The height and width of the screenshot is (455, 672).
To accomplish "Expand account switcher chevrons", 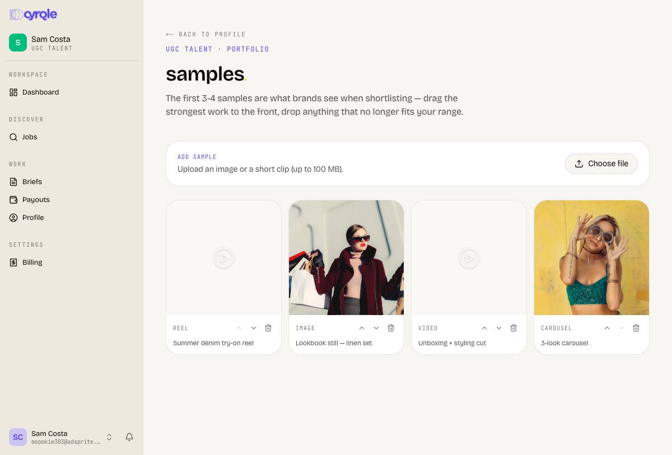I will point(109,437).
